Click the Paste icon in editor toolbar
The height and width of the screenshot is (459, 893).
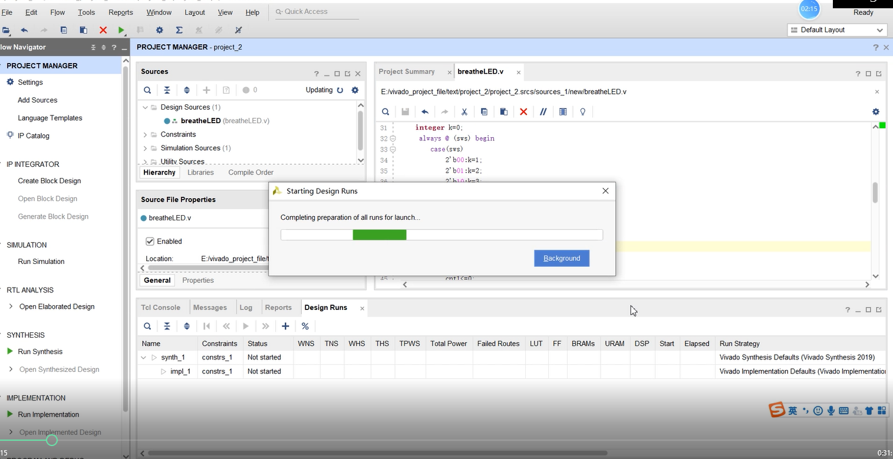point(503,111)
